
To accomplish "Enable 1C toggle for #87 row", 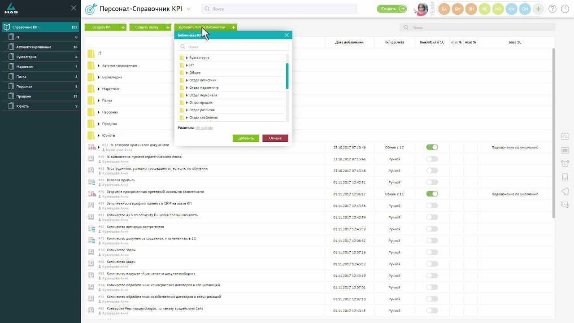I will click(432, 229).
